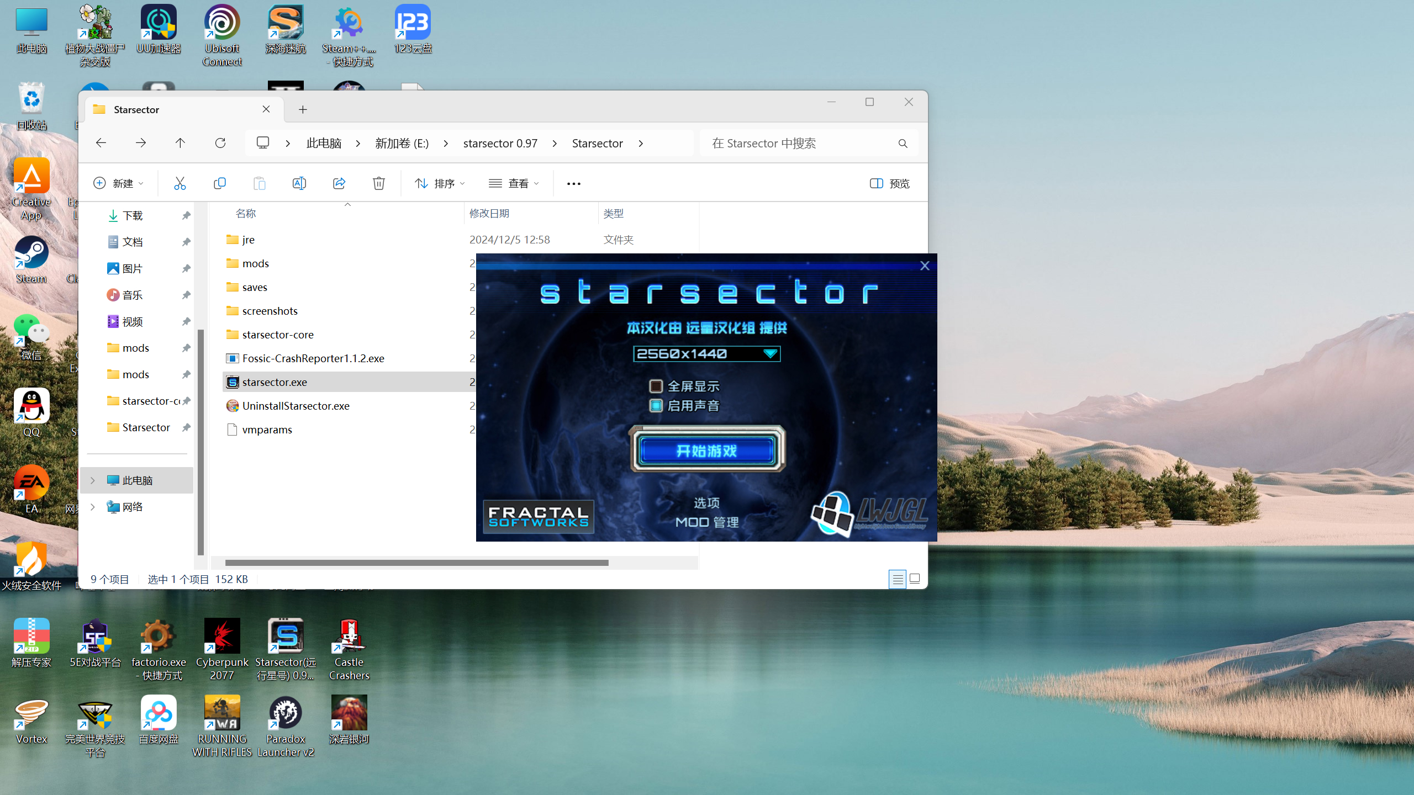
Task: Click the Copy icon in Explorer toolbar
Action: pos(219,183)
